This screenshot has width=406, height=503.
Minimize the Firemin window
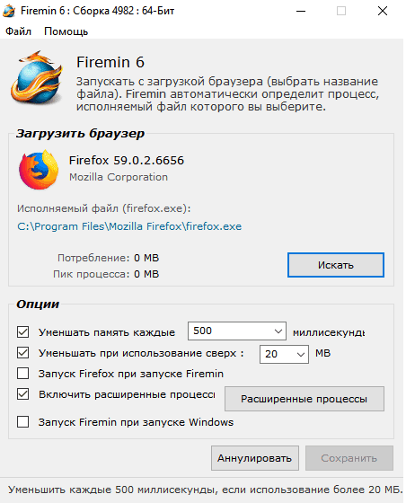pos(301,11)
